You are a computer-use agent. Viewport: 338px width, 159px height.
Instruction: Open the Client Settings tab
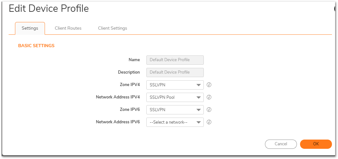click(x=113, y=28)
